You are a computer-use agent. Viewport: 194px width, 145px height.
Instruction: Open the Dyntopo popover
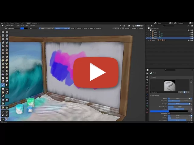[127, 28]
